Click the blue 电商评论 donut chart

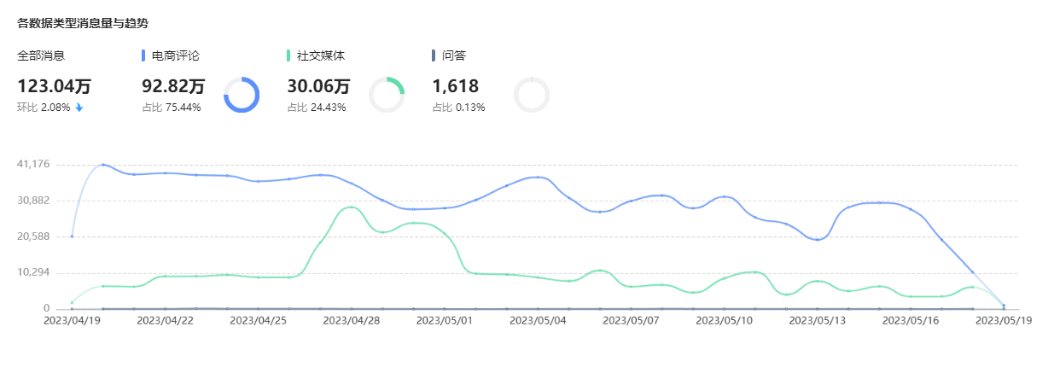click(x=241, y=94)
